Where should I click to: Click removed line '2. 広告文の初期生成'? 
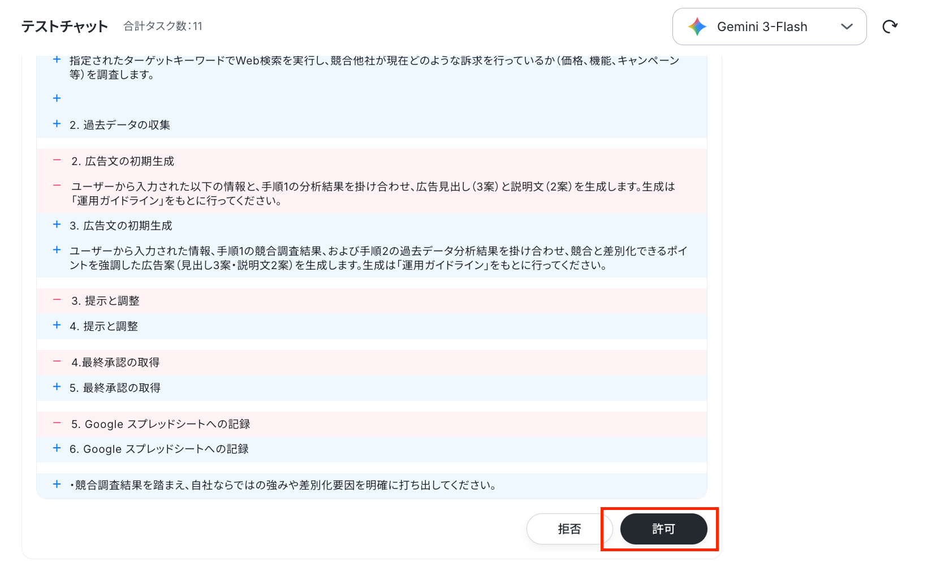tap(123, 161)
